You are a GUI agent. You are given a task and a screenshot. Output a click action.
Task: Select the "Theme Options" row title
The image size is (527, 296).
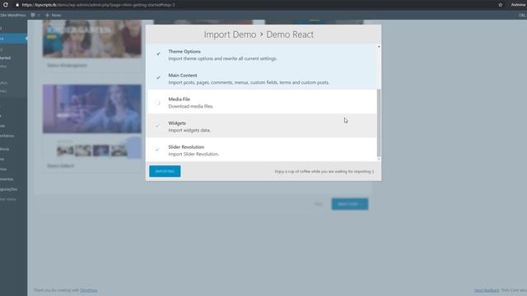(x=184, y=51)
